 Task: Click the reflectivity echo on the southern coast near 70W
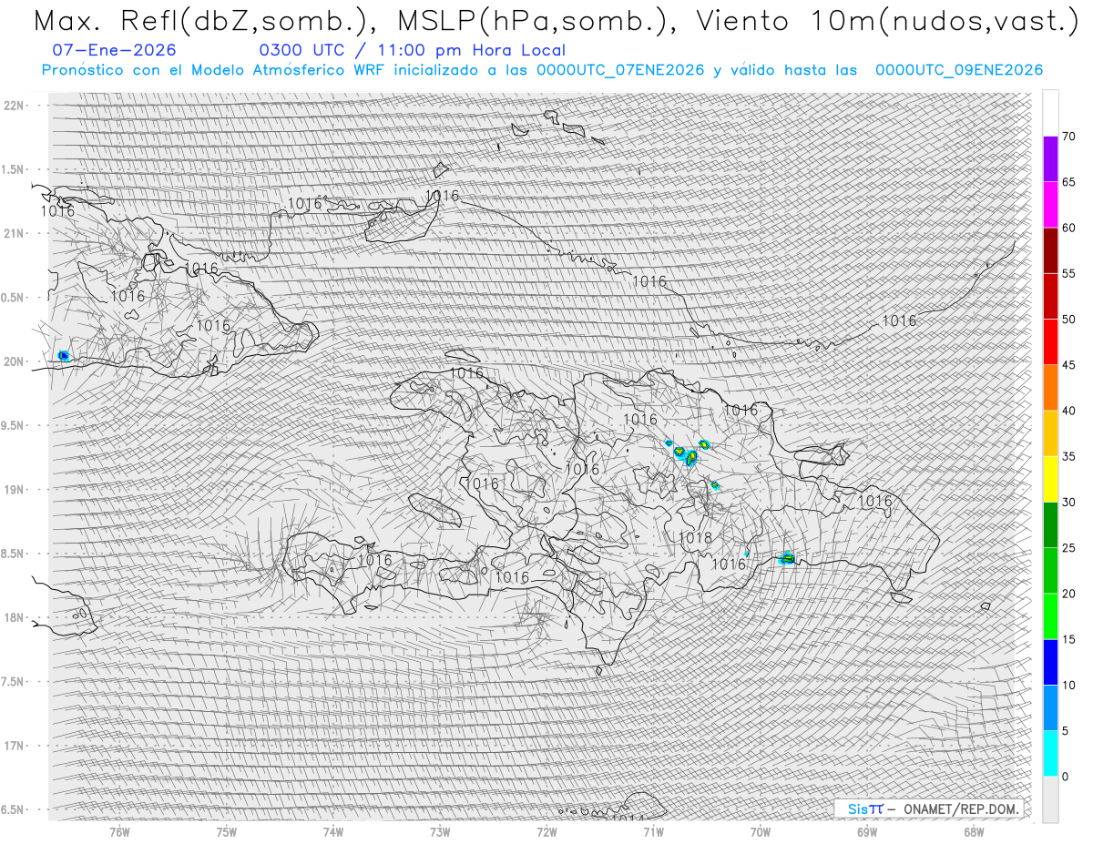[x=787, y=558]
